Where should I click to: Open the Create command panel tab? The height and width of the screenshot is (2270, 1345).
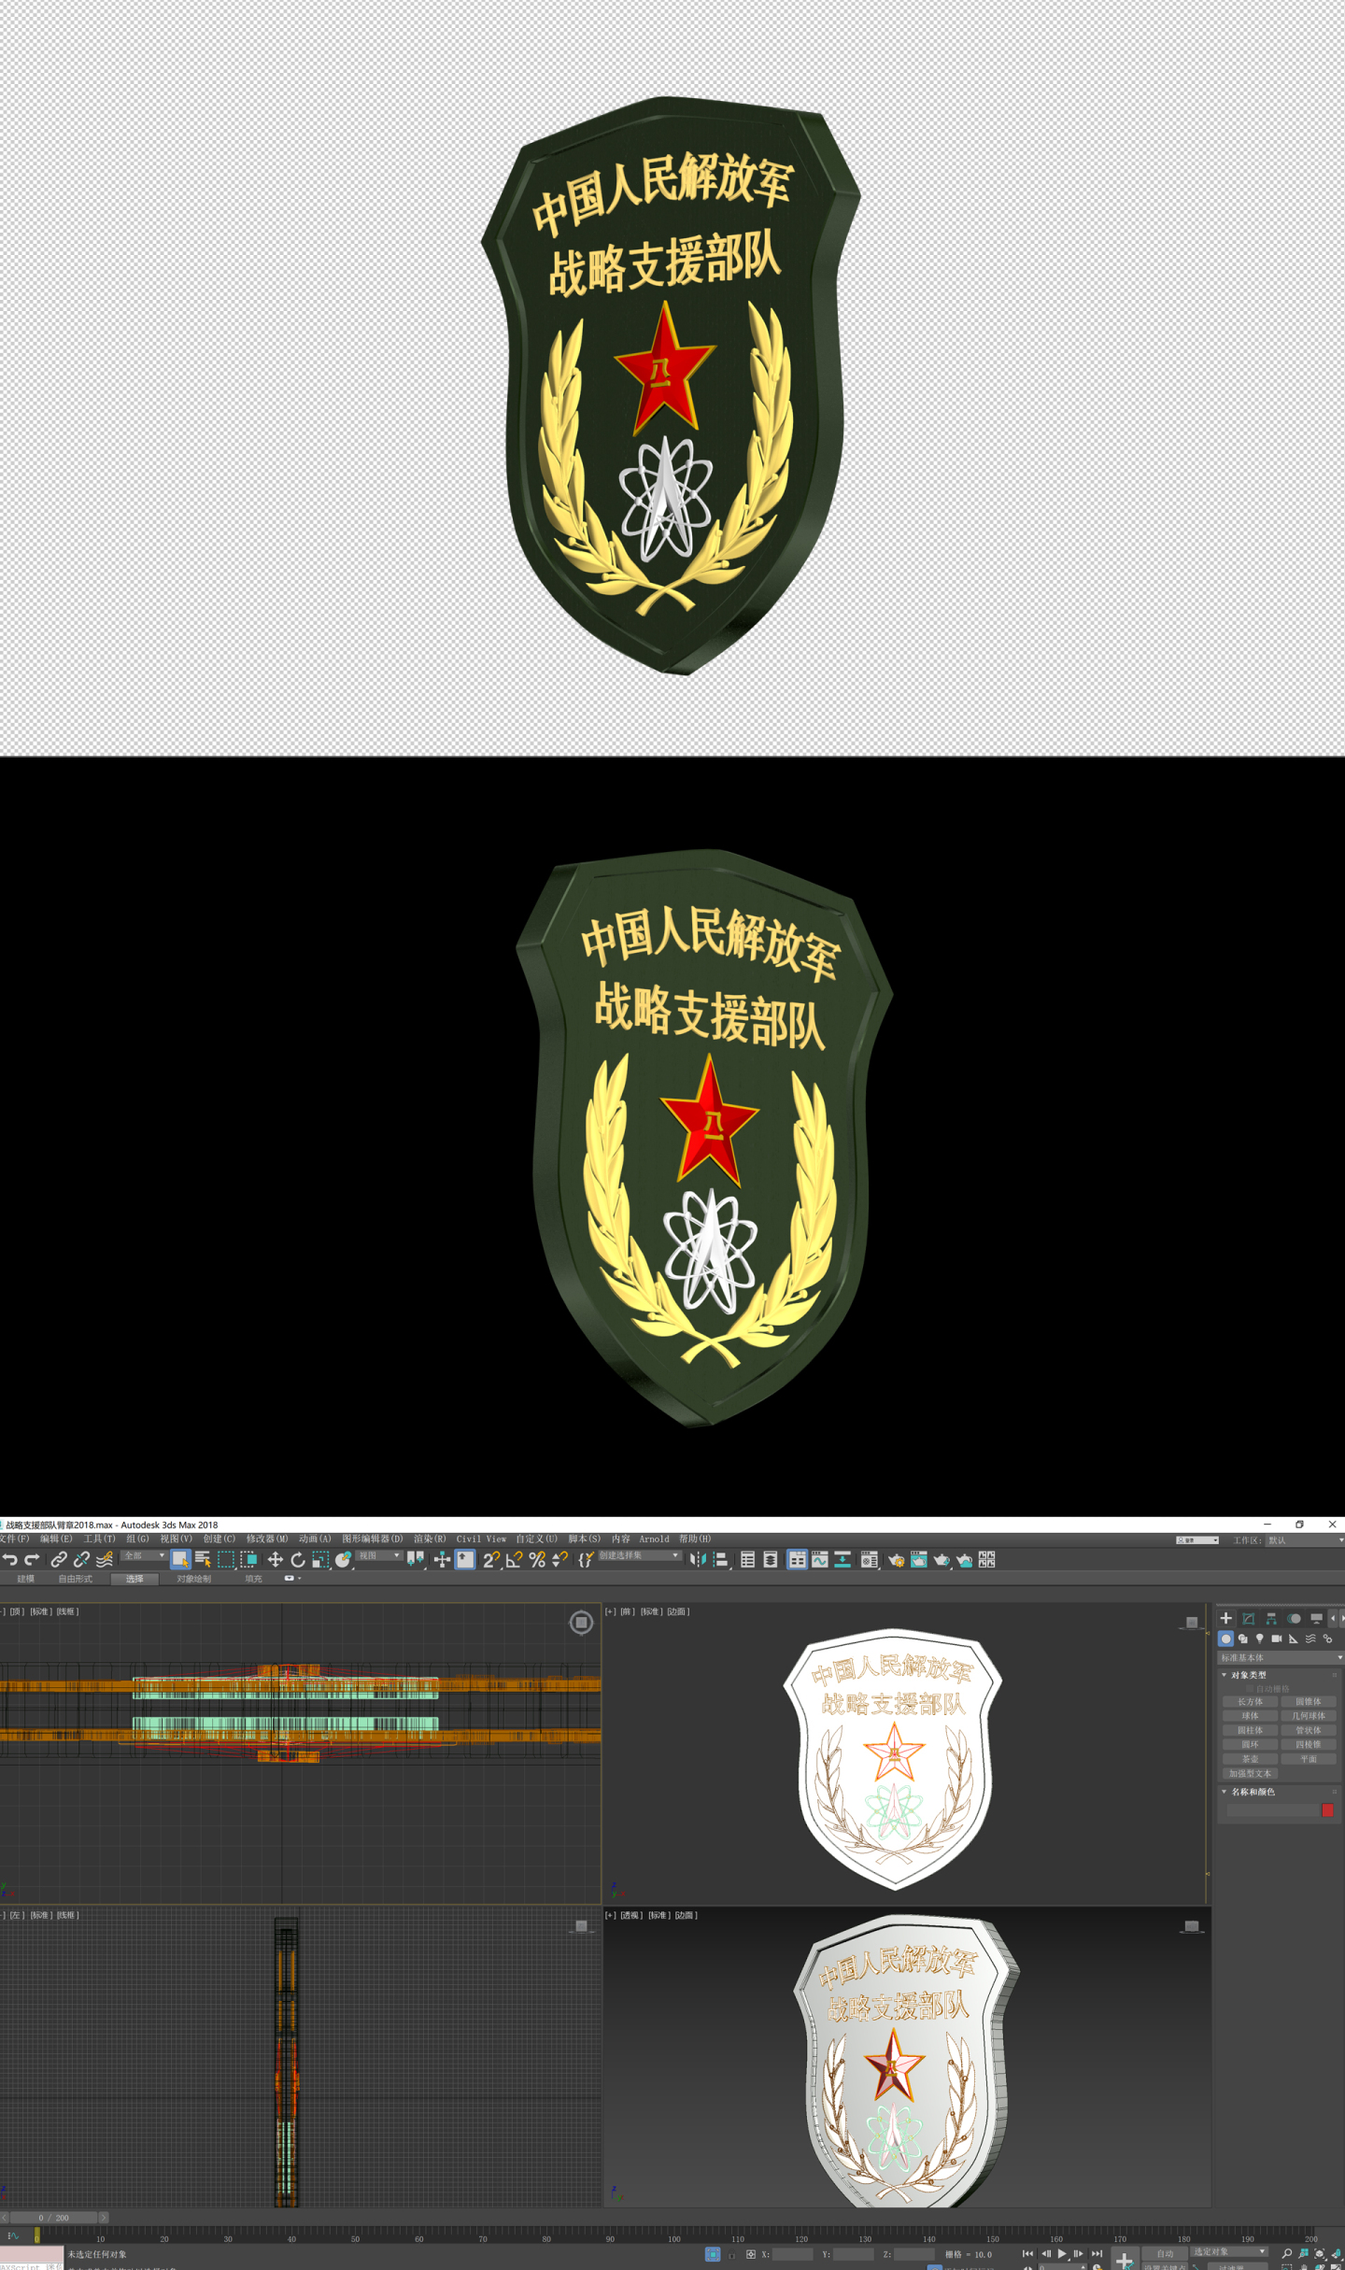tap(1226, 1618)
